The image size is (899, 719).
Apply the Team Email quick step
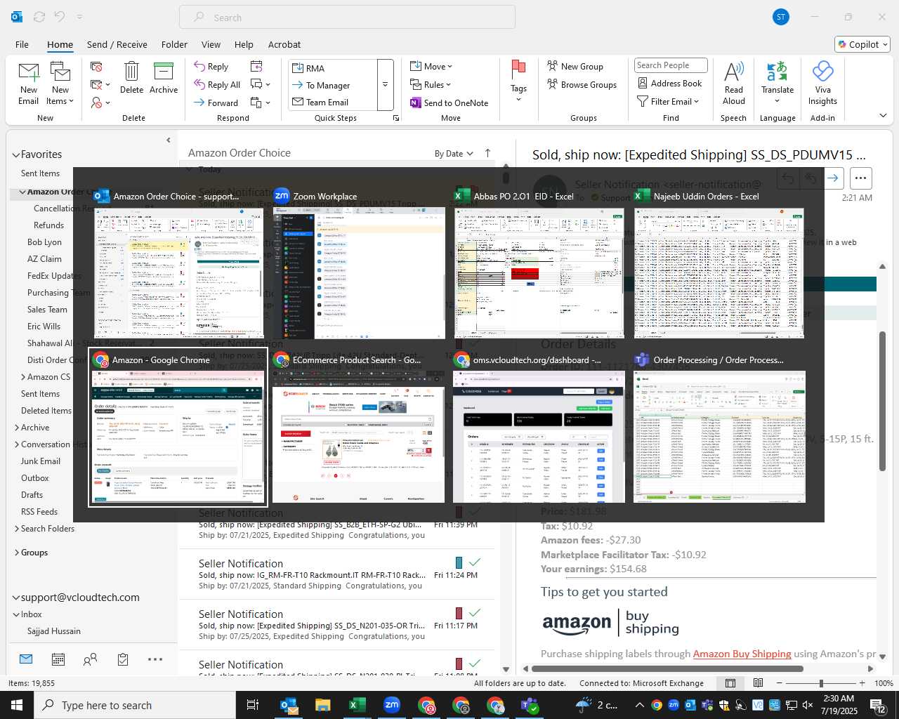tap(334, 103)
